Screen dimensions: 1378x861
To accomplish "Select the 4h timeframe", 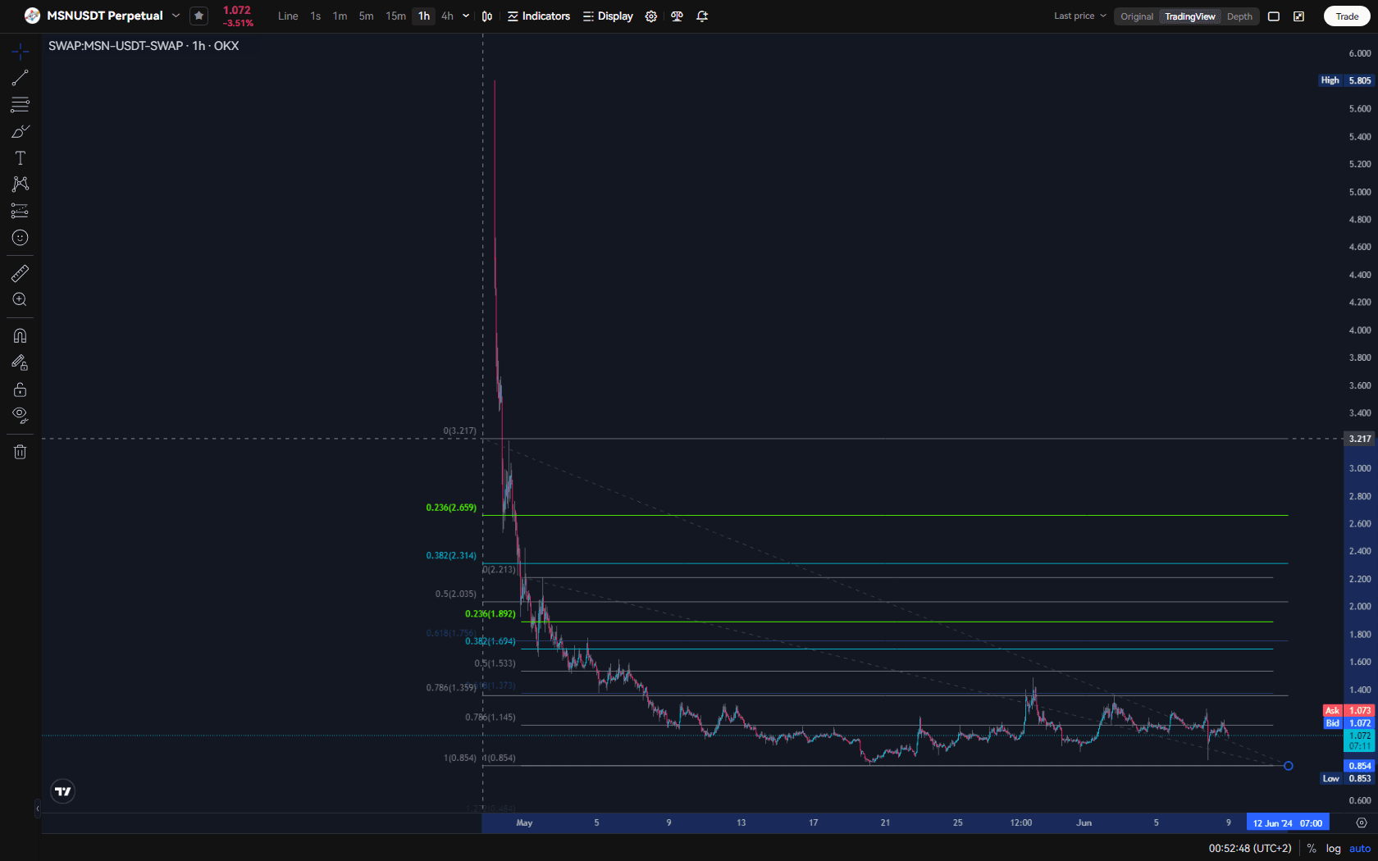I will point(447,16).
